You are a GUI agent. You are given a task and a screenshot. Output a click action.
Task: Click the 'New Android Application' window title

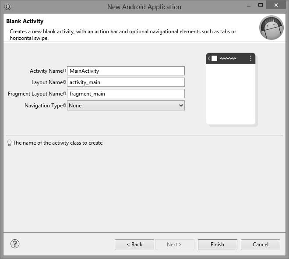[144, 7]
